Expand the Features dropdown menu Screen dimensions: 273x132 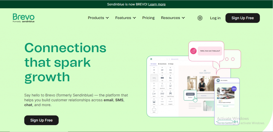[x=126, y=18]
